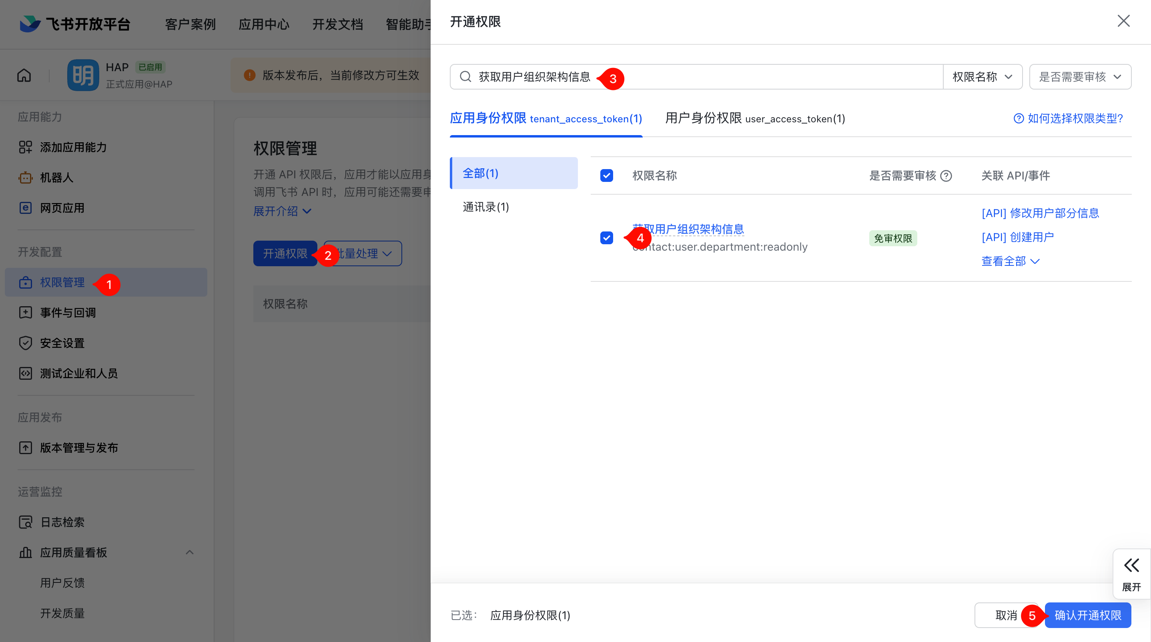Select the 全部(1) category
The width and height of the screenshot is (1151, 642).
(514, 173)
